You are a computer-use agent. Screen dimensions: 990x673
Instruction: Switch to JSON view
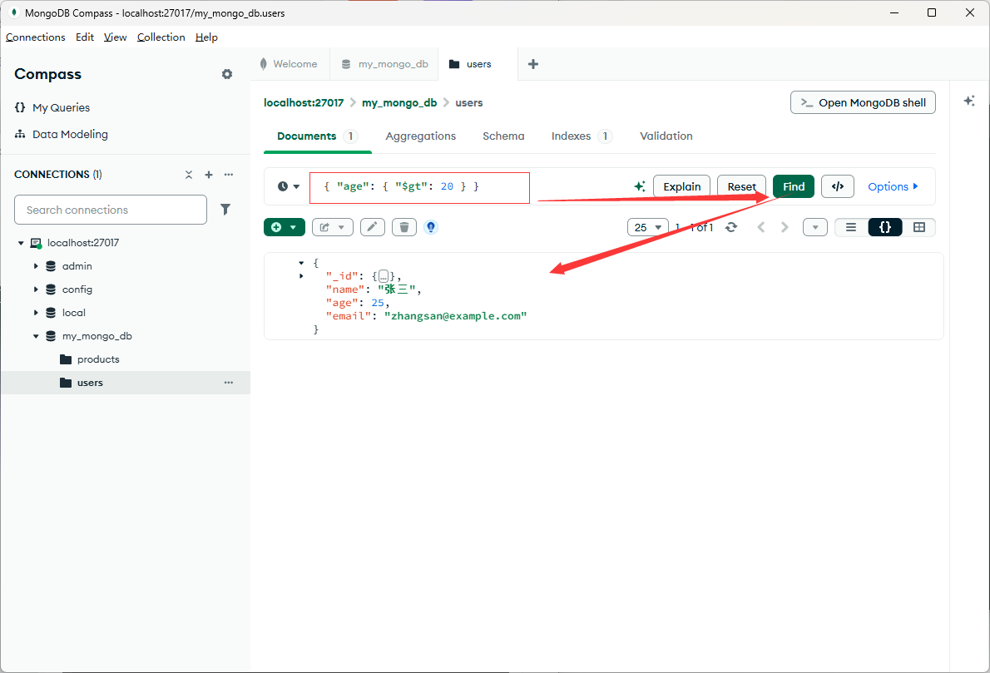(885, 227)
